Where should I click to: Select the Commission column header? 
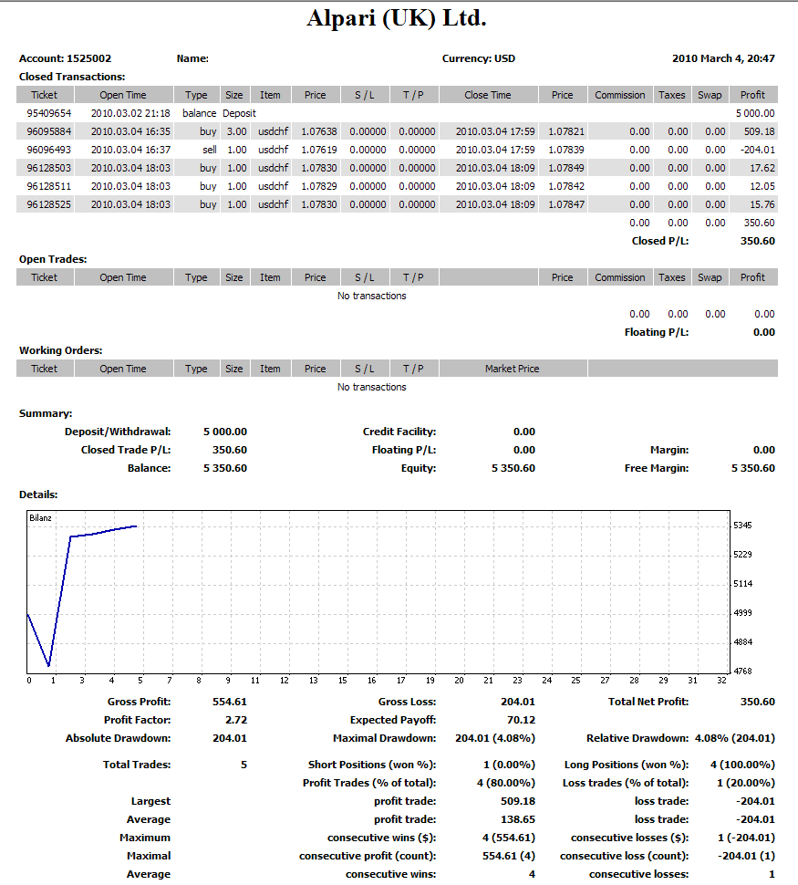[619, 94]
